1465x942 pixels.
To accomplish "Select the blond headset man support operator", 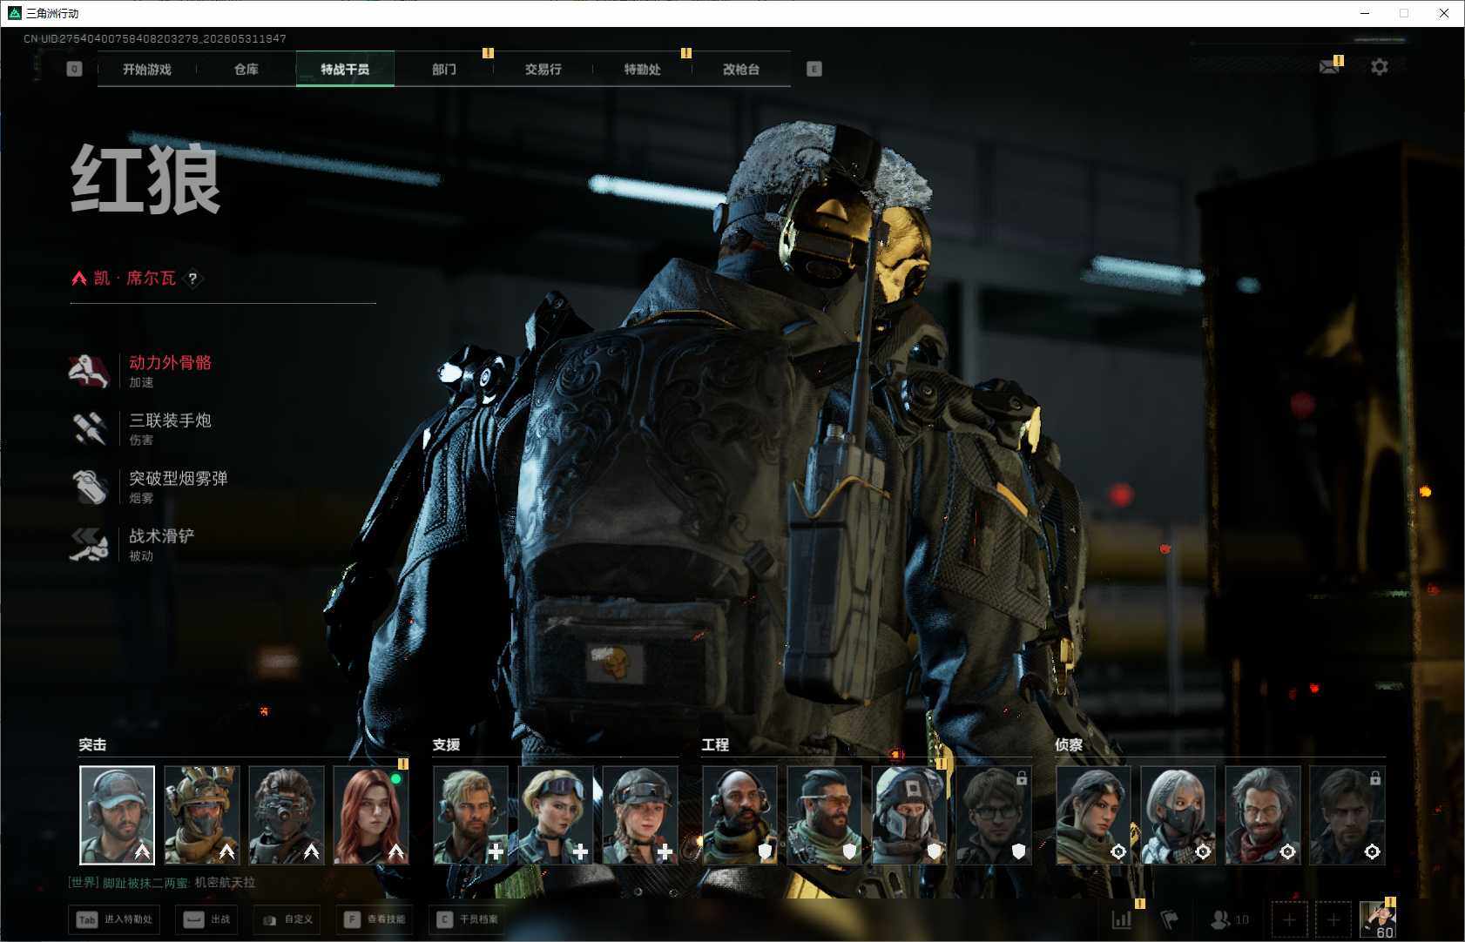I will point(470,815).
